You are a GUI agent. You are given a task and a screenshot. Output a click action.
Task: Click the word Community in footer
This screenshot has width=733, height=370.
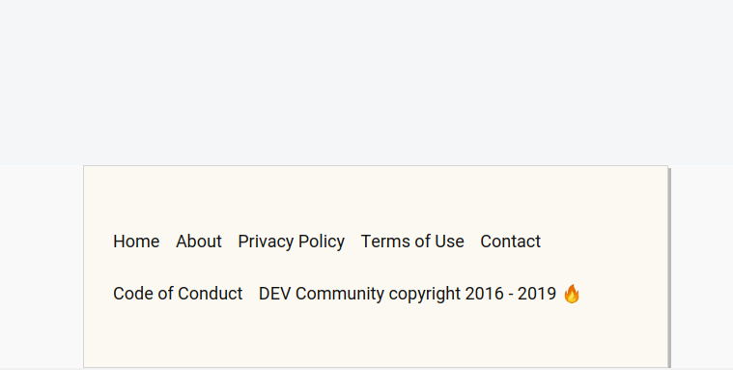[x=340, y=294]
